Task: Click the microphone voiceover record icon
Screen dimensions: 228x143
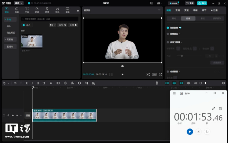Action: 157,83
